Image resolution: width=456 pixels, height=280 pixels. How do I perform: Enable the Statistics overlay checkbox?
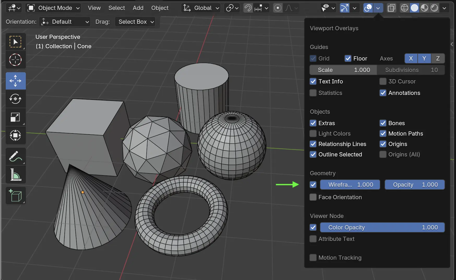[x=313, y=93]
